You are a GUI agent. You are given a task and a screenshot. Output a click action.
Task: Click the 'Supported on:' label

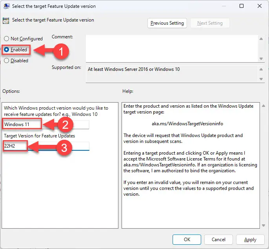(x=66, y=67)
